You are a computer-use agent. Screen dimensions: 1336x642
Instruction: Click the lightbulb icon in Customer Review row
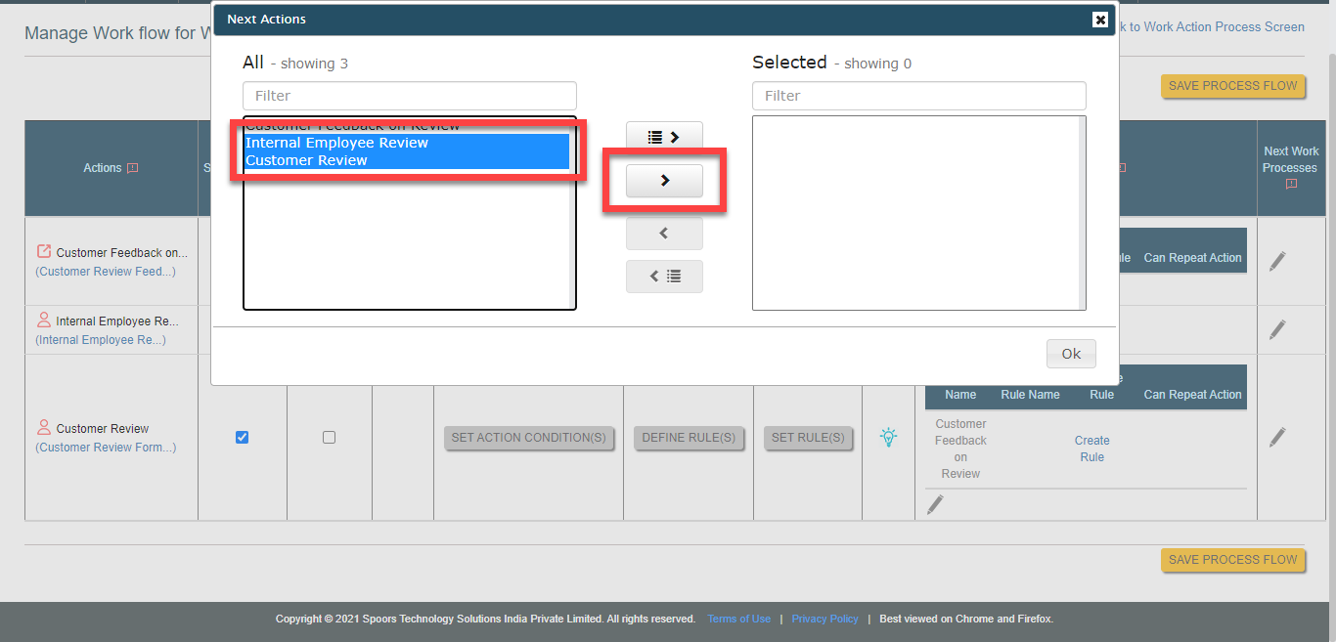(x=889, y=438)
